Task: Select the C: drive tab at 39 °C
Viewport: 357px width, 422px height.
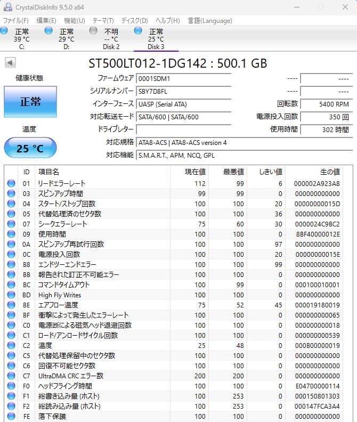Action: pos(22,39)
